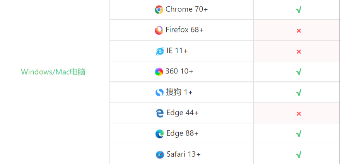Click the Internet Explorer logo icon
Image resolution: width=340 pixels, height=164 pixels.
(x=159, y=51)
